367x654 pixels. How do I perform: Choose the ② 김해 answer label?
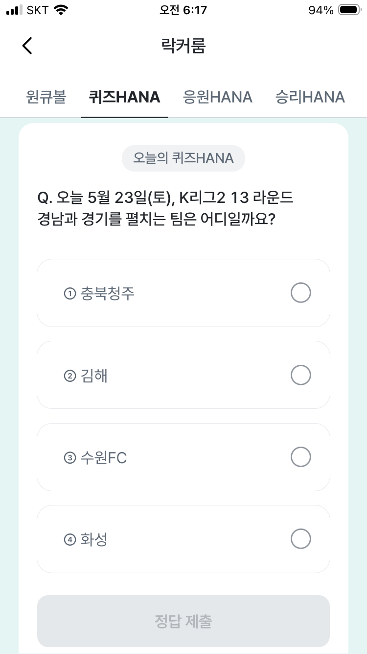click(x=86, y=376)
